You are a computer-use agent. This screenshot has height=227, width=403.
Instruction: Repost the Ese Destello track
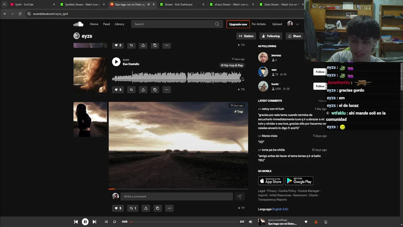(131, 90)
